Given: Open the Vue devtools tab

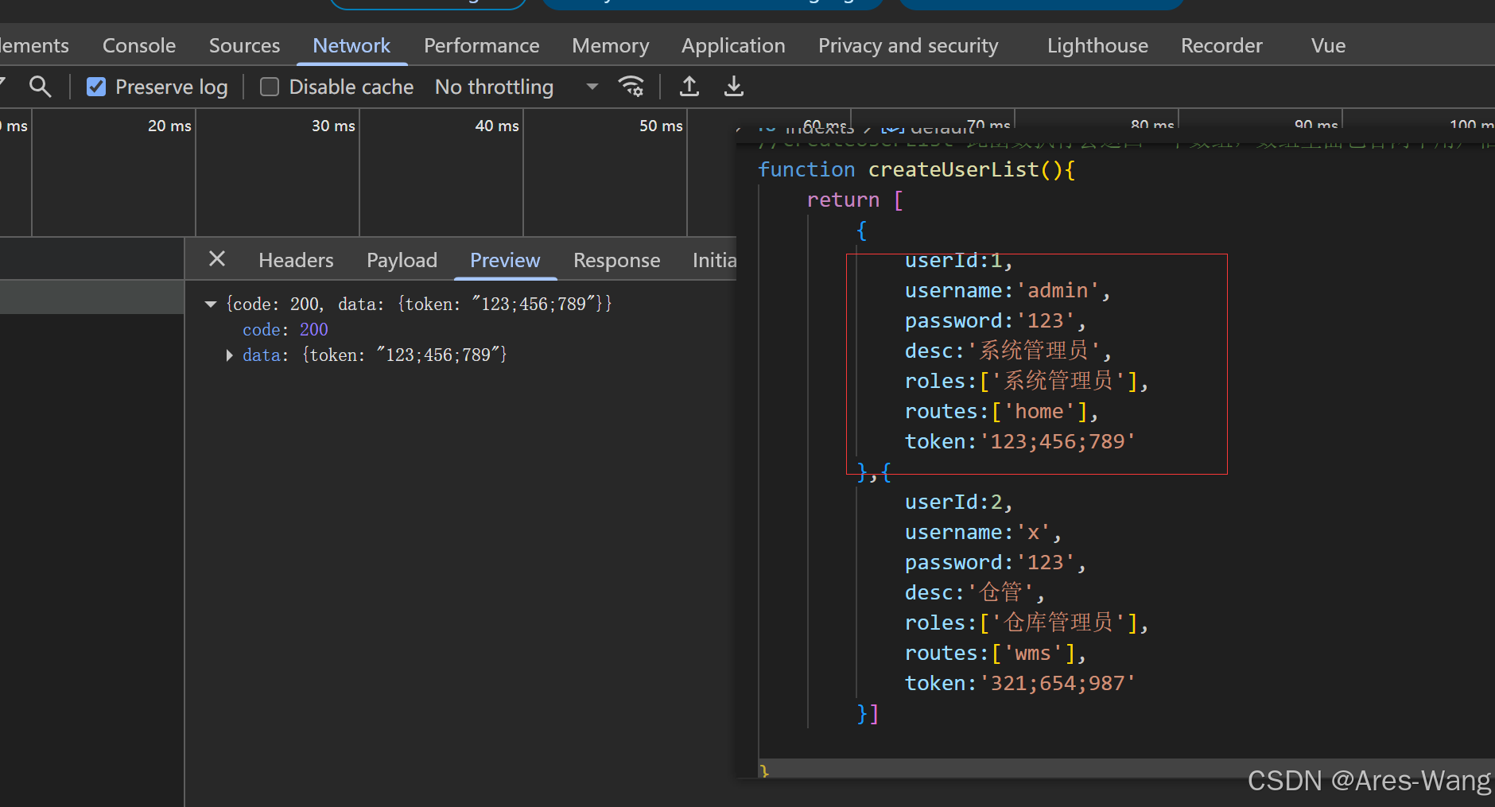Looking at the screenshot, I should [x=1328, y=45].
